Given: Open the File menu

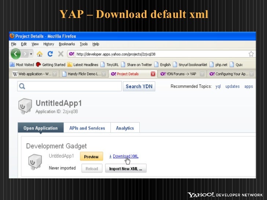Looking at the screenshot, I should [x=14, y=44].
